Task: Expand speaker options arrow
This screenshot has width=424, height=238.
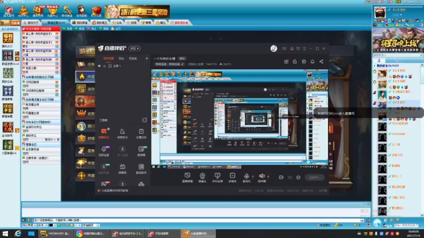Action: pyautogui.click(x=268, y=177)
